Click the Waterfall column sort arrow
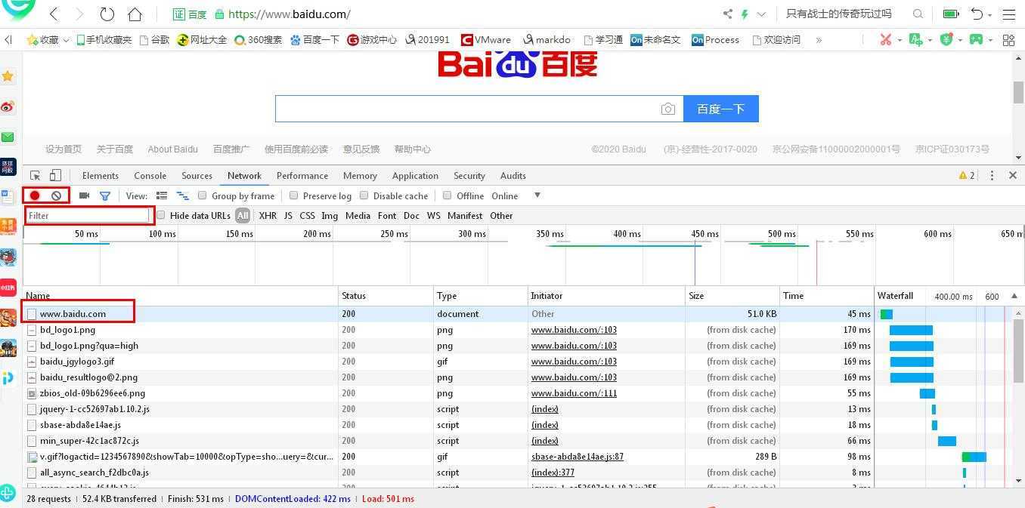Viewport: 1025px width, 508px height. point(1014,296)
